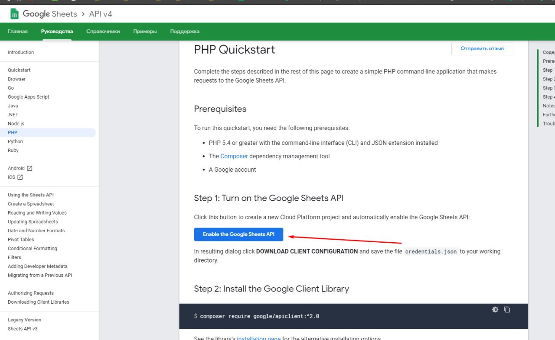Image resolution: width=555 pixels, height=340 pixels.
Task: Click the Google Sheets logo icon
Action: coord(14,14)
